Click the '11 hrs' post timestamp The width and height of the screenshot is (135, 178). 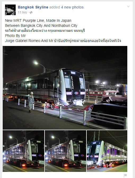tap(22, 12)
